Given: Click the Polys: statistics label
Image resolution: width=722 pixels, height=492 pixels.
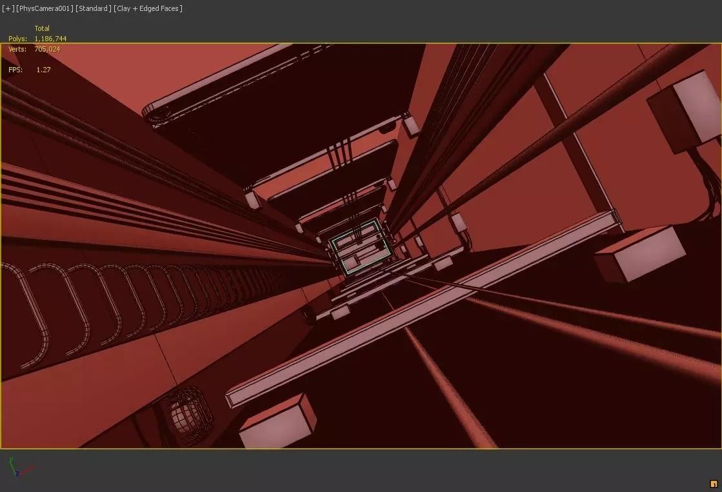Looking at the screenshot, I should (x=17, y=39).
